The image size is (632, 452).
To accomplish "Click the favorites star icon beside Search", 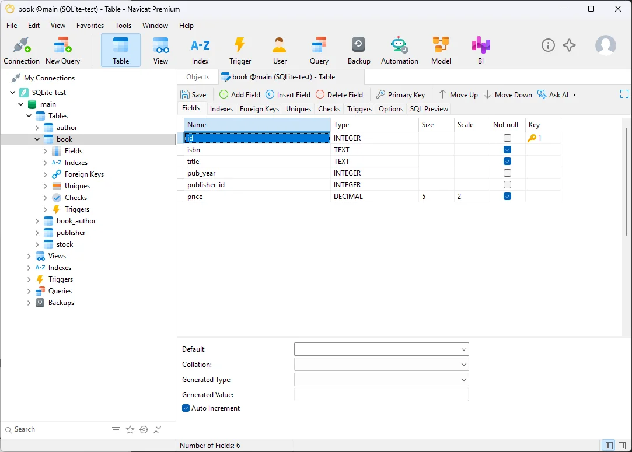I will [130, 429].
